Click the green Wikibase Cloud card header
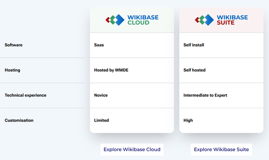 (x=132, y=20)
